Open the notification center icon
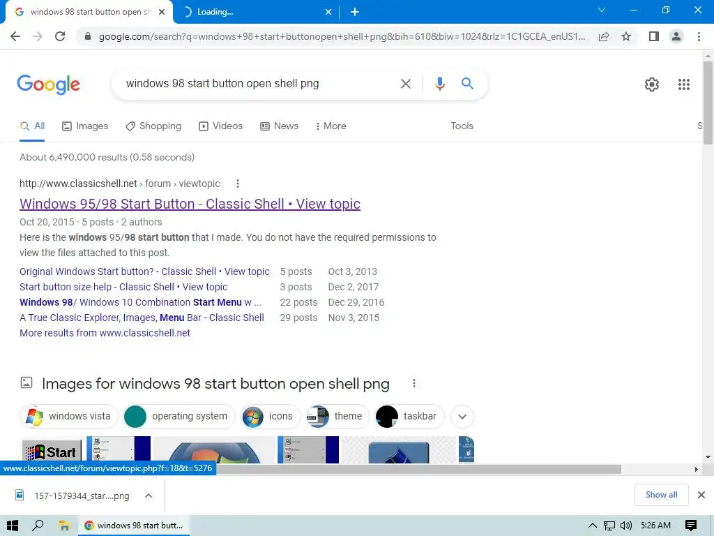This screenshot has height=536, width=714. point(691,526)
